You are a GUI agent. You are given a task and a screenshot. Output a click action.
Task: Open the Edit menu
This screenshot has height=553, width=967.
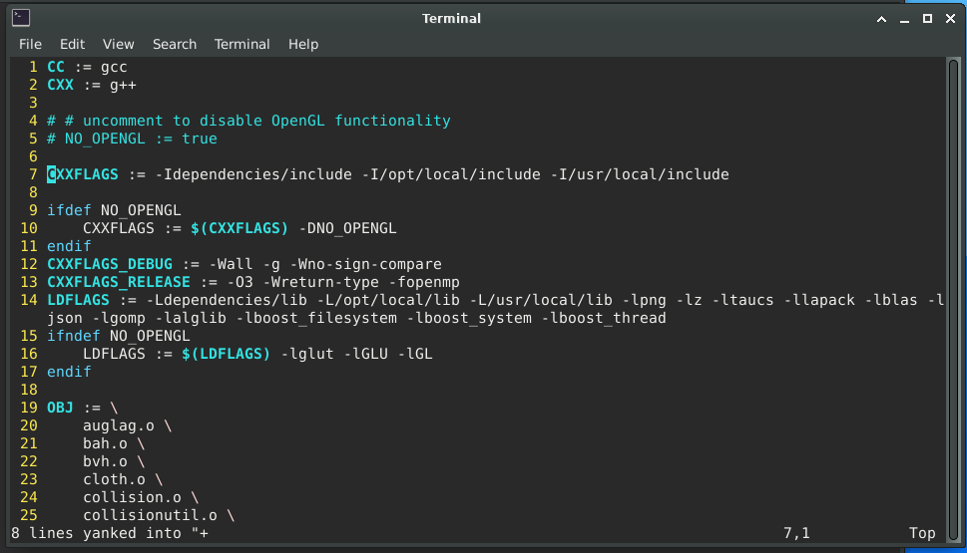tap(72, 44)
